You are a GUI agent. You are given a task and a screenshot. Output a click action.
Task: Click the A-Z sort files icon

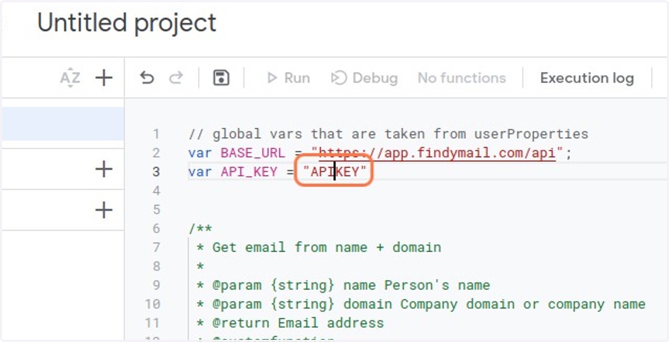tap(70, 78)
